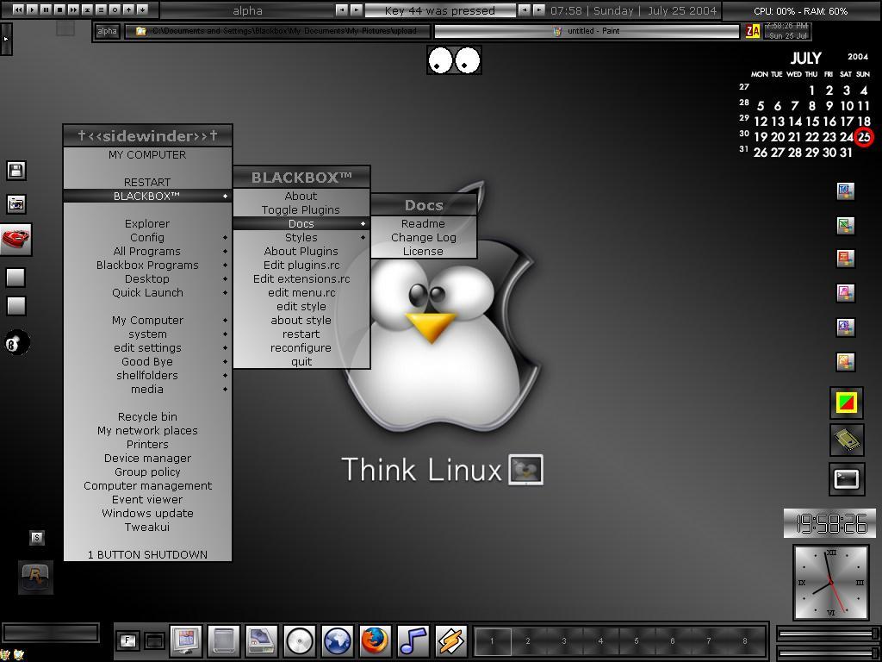Open the hard drive scanner icon in dock
This screenshot has width=882, height=662.
[x=262, y=641]
